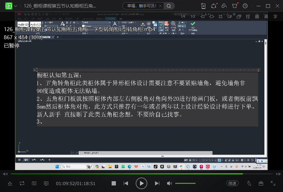Open the cloud icon in title bar
This screenshot has width=283, height=192.
pyautogui.click(x=224, y=6)
